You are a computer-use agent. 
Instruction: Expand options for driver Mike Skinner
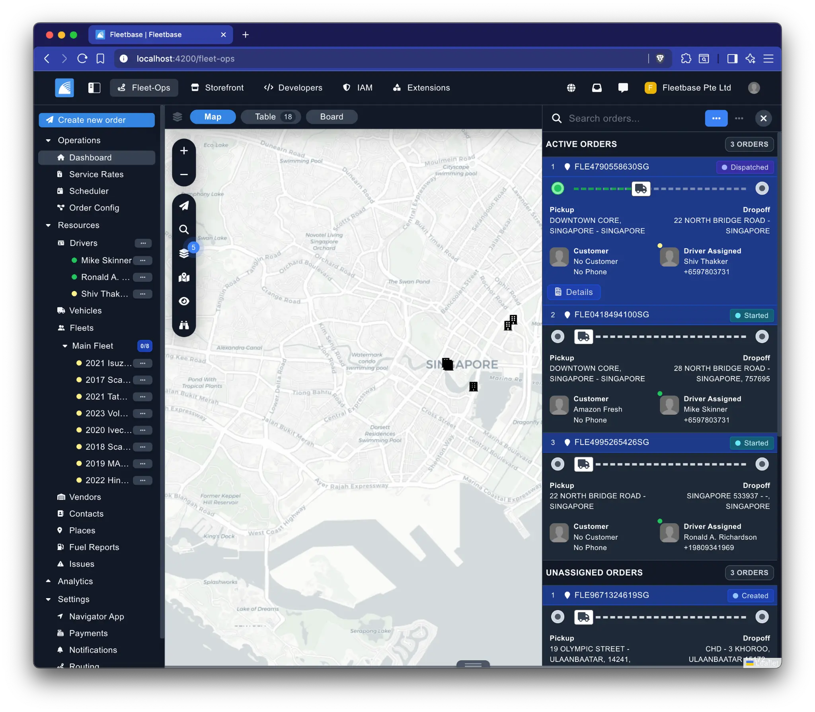[142, 260]
